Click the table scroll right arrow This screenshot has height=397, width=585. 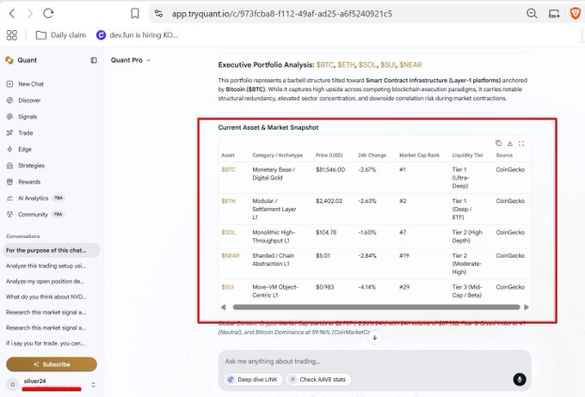(x=526, y=307)
